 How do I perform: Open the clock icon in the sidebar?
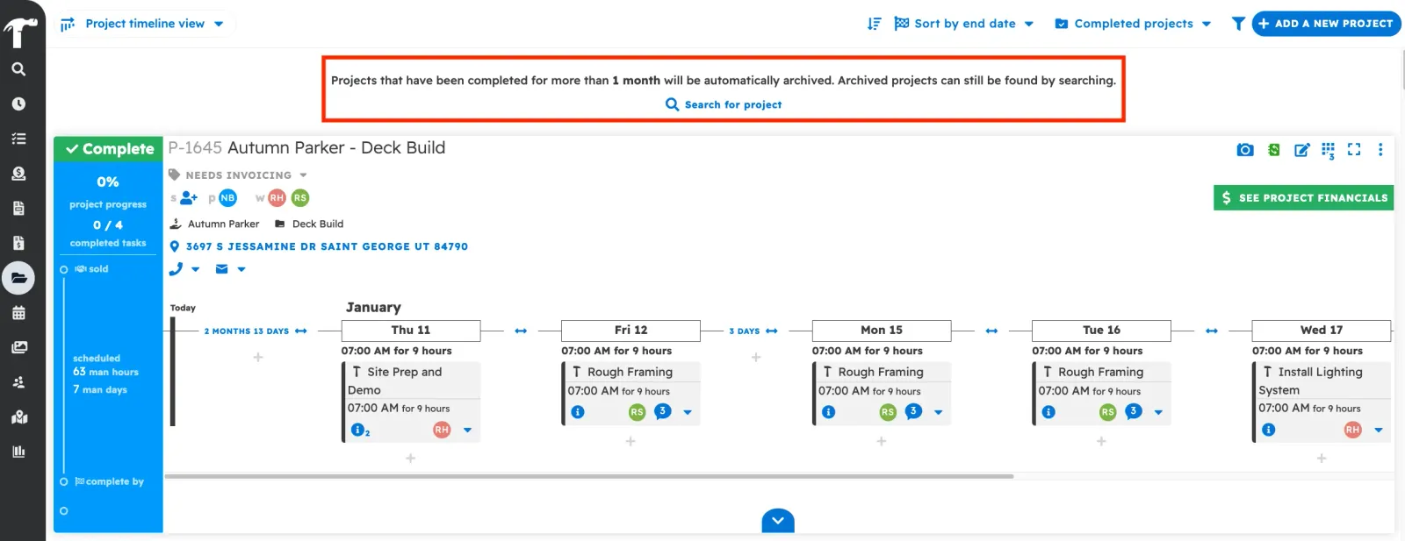tap(18, 103)
